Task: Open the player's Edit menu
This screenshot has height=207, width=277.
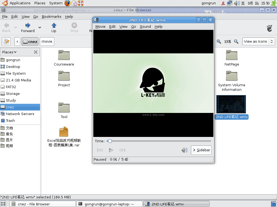Action: [112, 27]
